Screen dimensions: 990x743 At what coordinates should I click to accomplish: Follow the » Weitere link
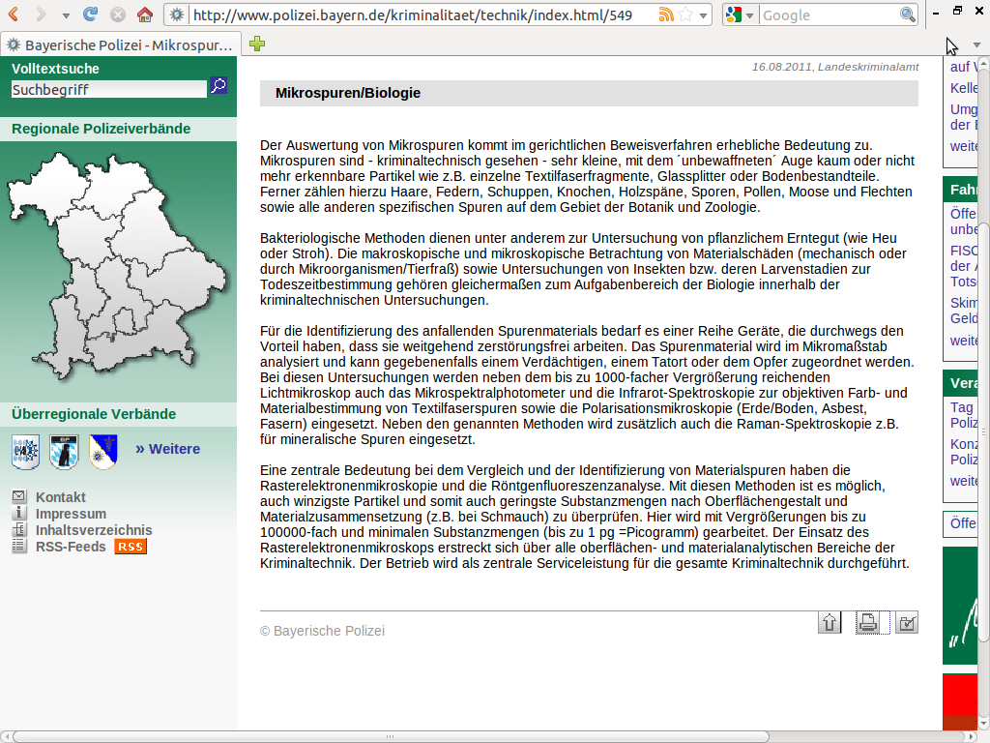[168, 449]
